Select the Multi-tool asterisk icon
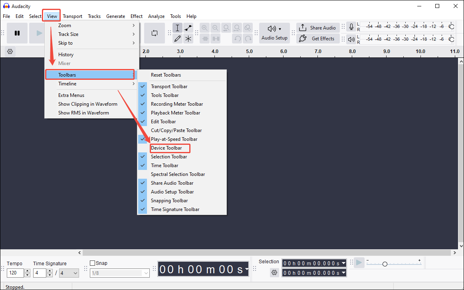The height and width of the screenshot is (290, 464). 188,39
